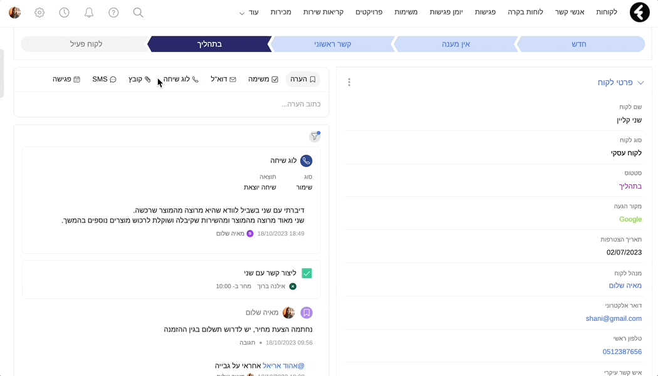Open the אנשי קשר menu item
658x376 pixels.
tap(570, 12)
